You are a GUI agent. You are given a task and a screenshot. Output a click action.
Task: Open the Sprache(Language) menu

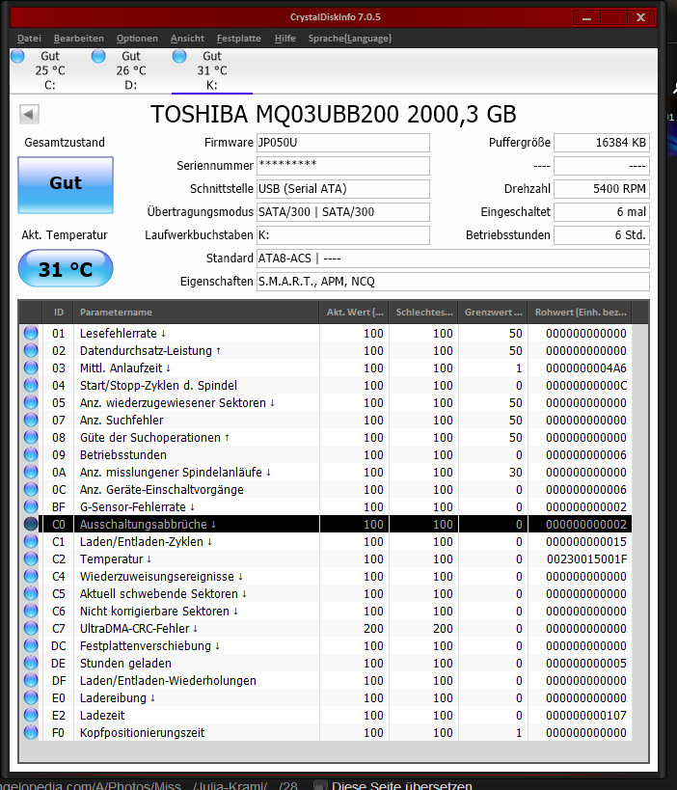[349, 39]
